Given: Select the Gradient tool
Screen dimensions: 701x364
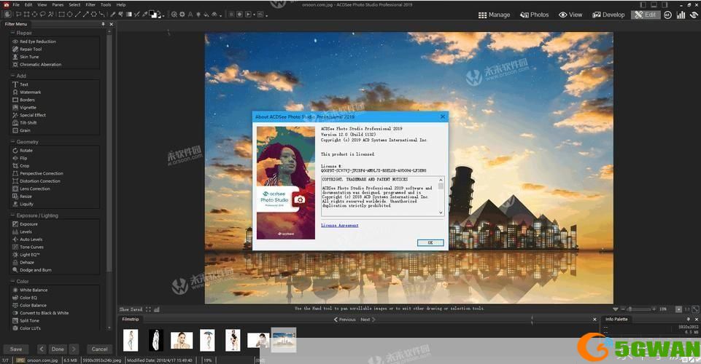Looking at the screenshot, I should pyautogui.click(x=129, y=15).
